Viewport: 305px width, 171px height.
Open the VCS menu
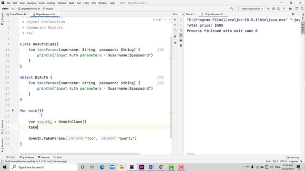[93, 3]
